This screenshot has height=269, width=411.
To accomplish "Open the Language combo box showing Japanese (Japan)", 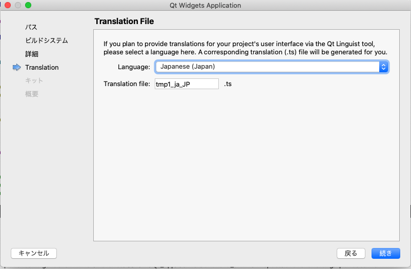I will [272, 67].
